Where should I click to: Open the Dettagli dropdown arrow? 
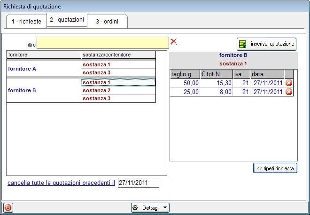[165, 207]
